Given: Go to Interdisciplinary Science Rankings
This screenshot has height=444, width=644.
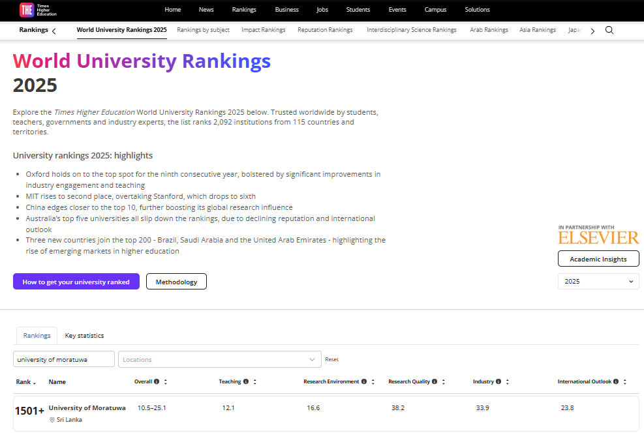Looking at the screenshot, I should pos(412,30).
